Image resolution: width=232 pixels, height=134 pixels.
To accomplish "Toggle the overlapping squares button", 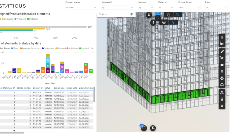I will (x=168, y=14).
